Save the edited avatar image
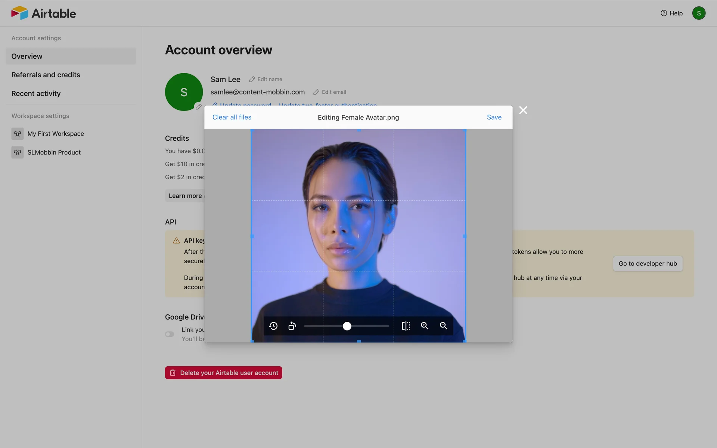The height and width of the screenshot is (448, 717). (x=494, y=117)
